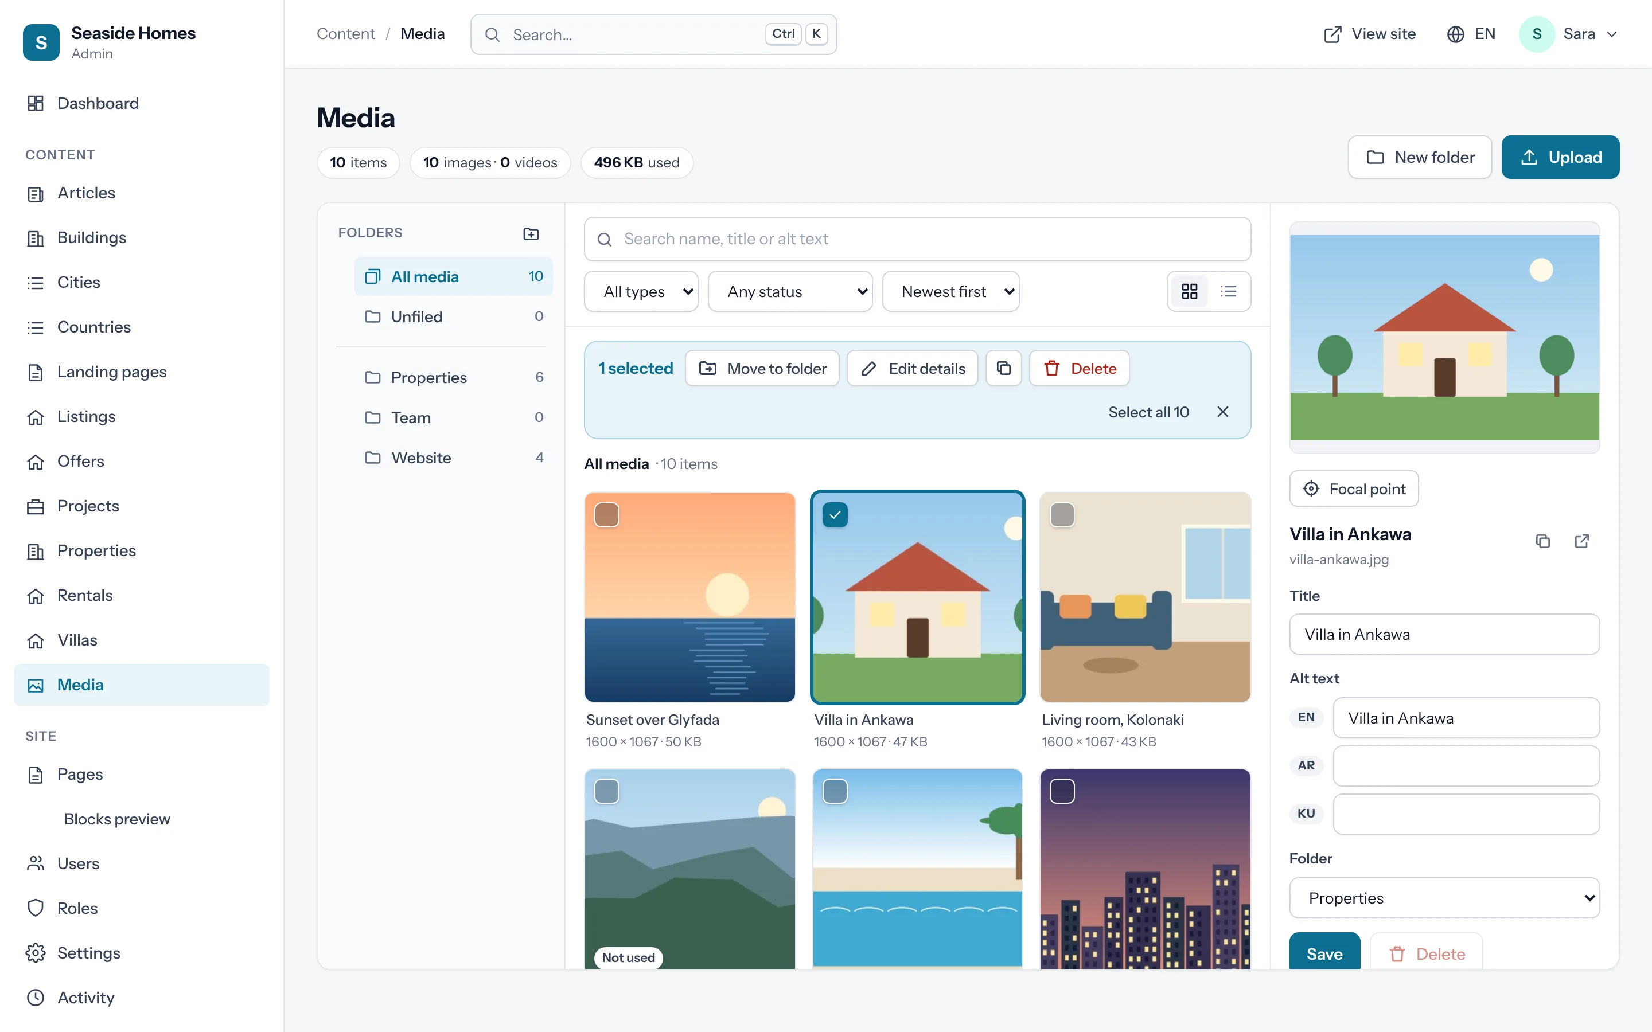Open Dashboard from the sidebar
The width and height of the screenshot is (1652, 1032).
141,103
